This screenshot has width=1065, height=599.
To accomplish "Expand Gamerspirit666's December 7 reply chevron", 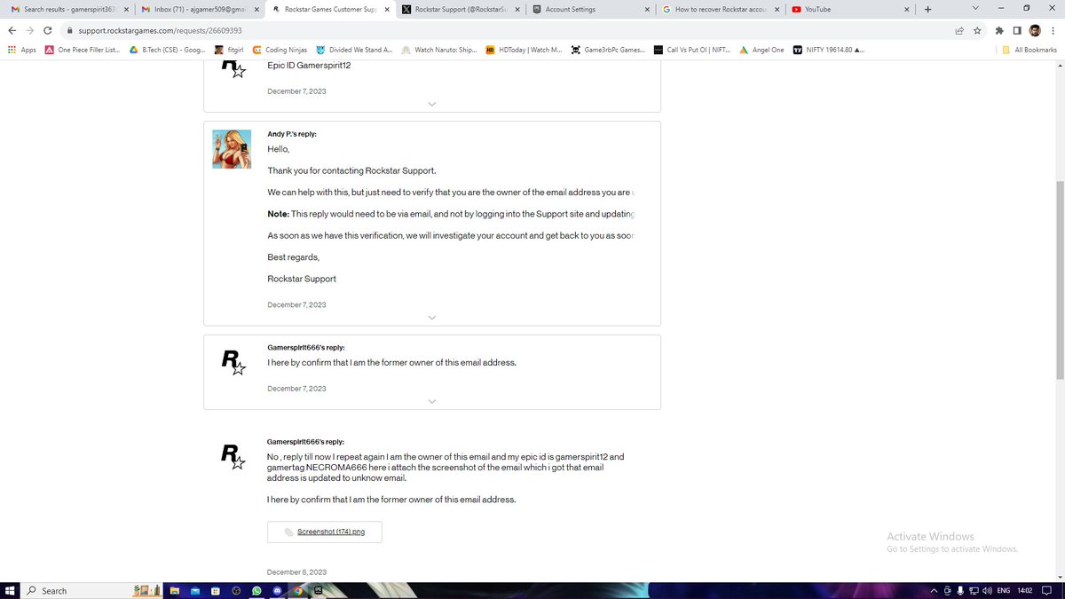I will [432, 401].
